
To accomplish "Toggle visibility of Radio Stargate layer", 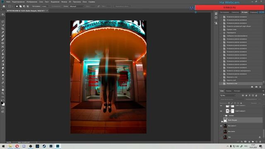I will 221,120.
